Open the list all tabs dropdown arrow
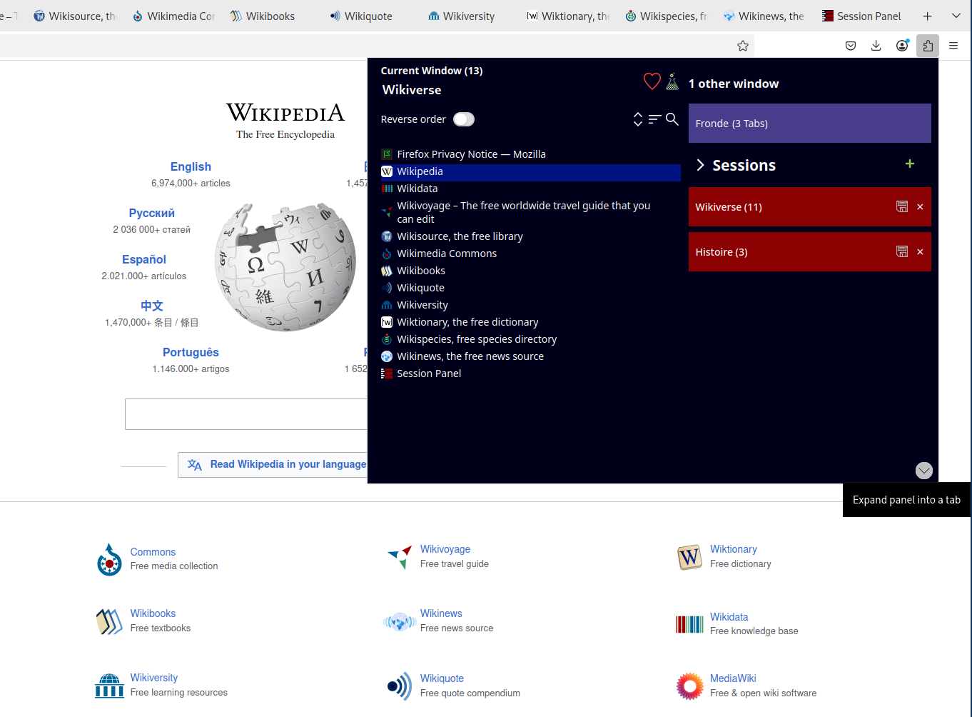 tap(956, 16)
